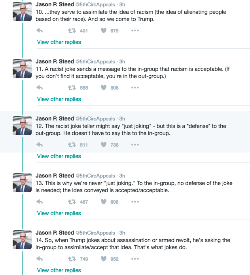The image size is (250, 275).
Task: Click the profile avatar on tweet 12
Action: pos(22,125)
